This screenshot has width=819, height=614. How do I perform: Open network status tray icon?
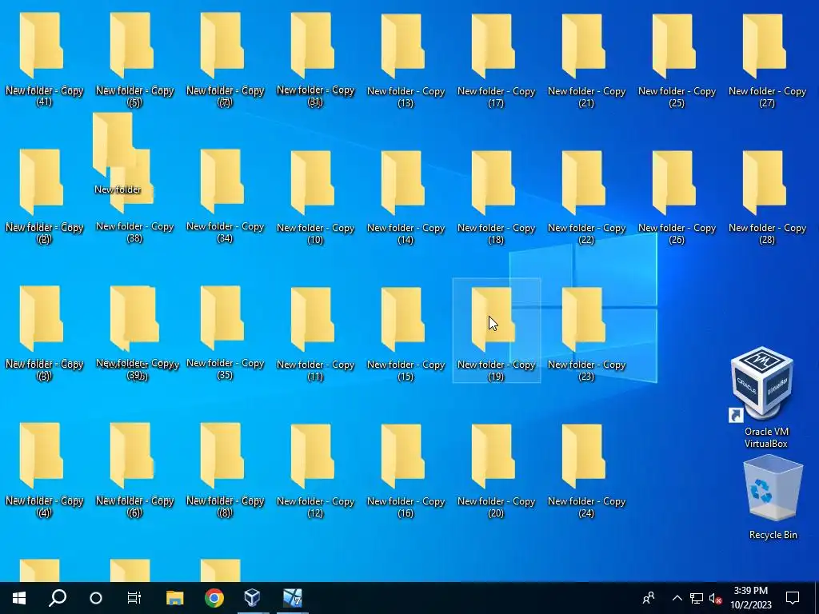(697, 598)
